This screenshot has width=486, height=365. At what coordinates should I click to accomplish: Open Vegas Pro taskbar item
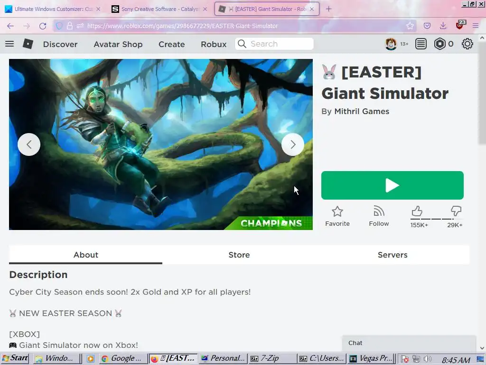click(x=371, y=358)
